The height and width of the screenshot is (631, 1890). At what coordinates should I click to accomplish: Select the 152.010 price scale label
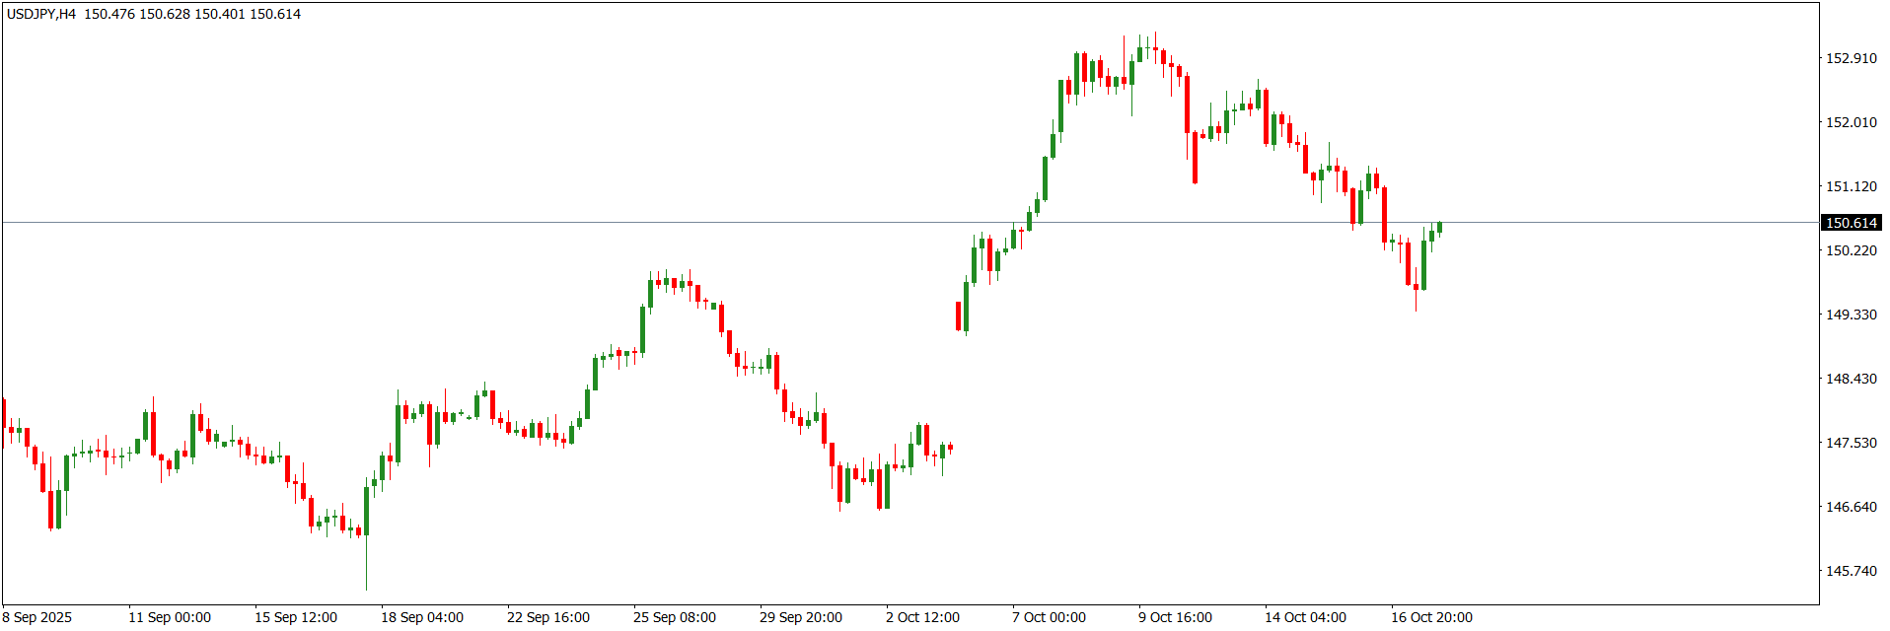1851,122
